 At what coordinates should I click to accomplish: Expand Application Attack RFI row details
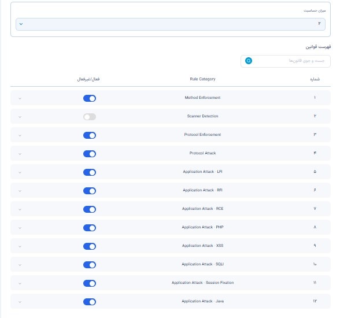[x=20, y=191]
